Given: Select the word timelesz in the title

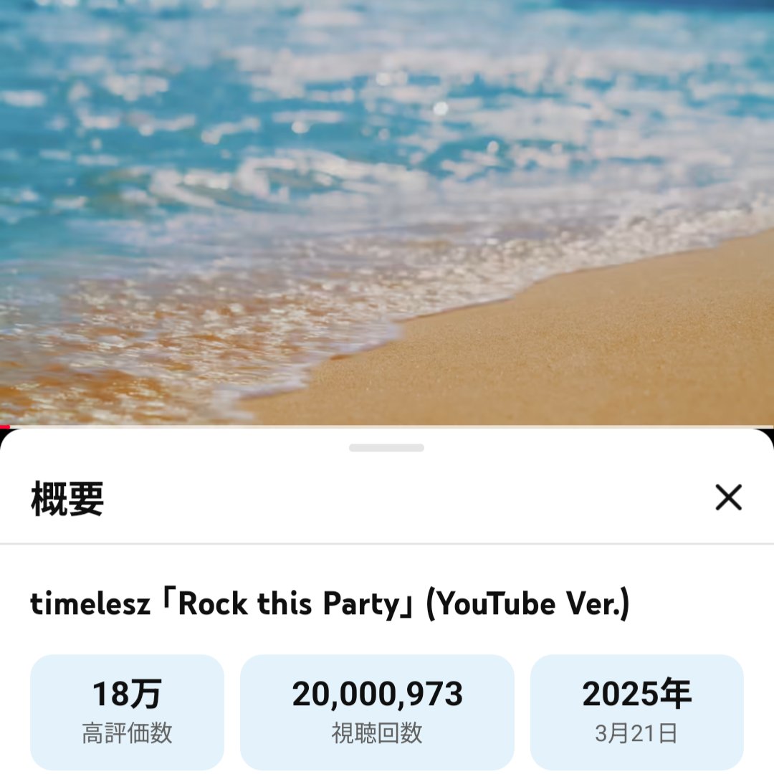Looking at the screenshot, I should (90, 603).
